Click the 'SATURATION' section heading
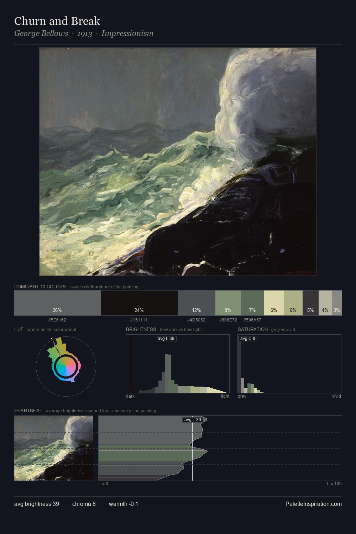The height and width of the screenshot is (534, 356). pyautogui.click(x=253, y=329)
